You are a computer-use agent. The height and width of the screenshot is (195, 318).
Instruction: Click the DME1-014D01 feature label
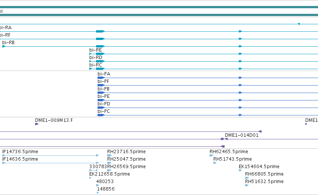(x=242, y=135)
